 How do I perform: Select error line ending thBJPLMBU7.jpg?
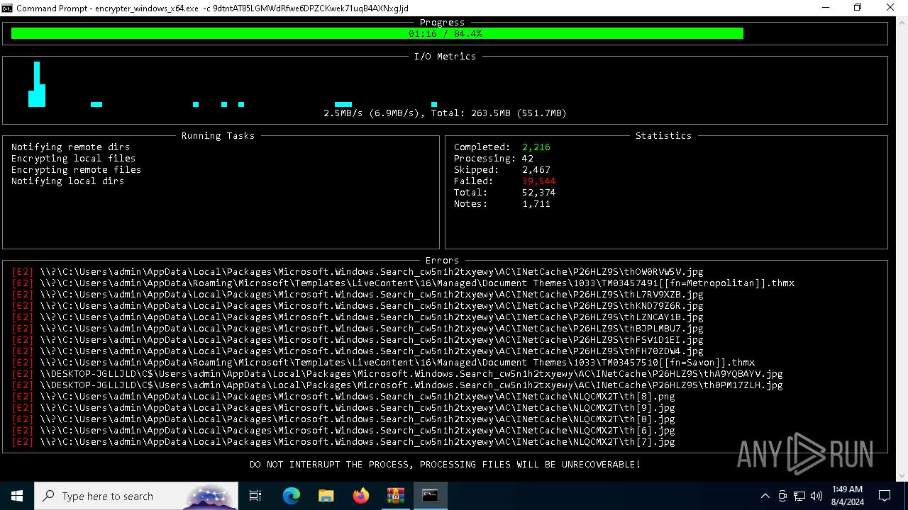pyautogui.click(x=358, y=328)
